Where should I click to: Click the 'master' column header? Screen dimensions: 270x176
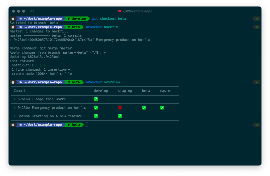(166, 91)
